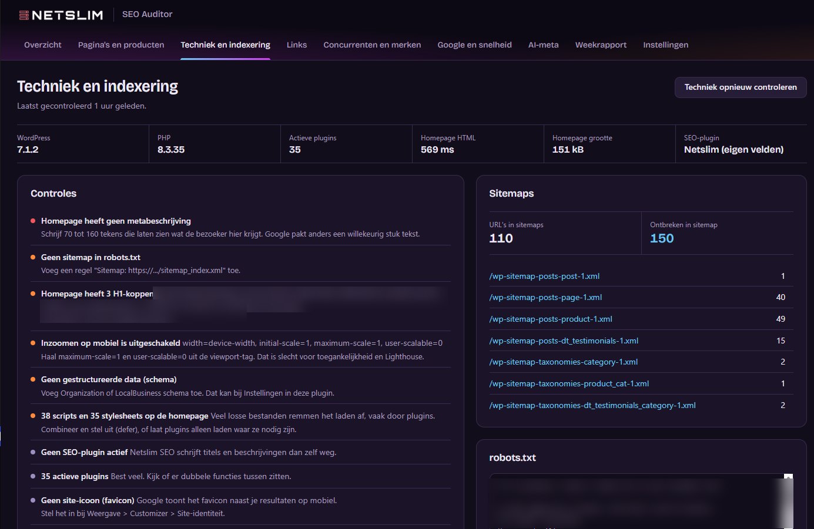Click Techniek opnieuw controleren button
The image size is (814, 529).
[741, 87]
